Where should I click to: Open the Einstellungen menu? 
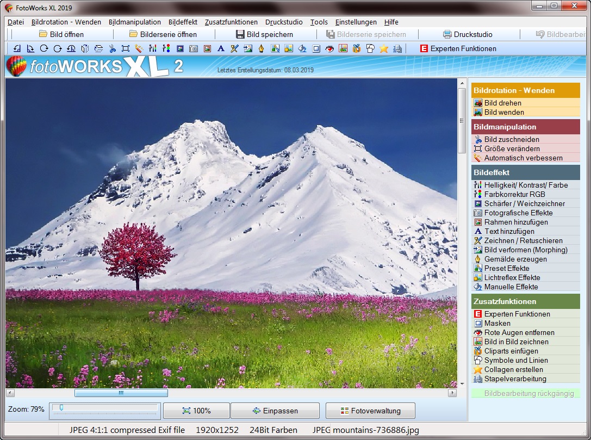356,22
